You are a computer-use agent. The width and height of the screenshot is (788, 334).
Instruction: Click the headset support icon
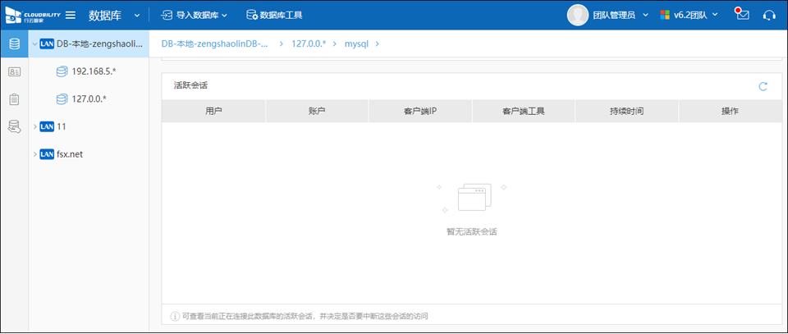coord(769,15)
